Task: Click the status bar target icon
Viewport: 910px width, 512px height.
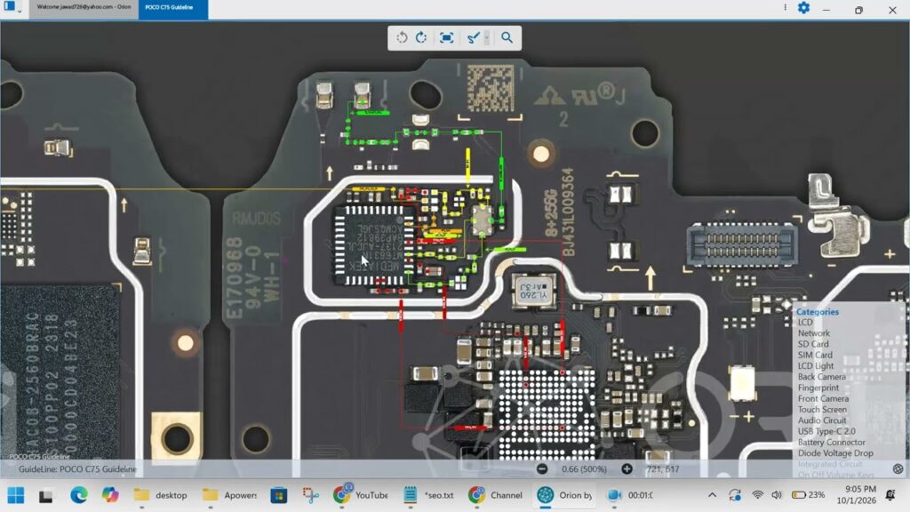Action: coord(898,469)
